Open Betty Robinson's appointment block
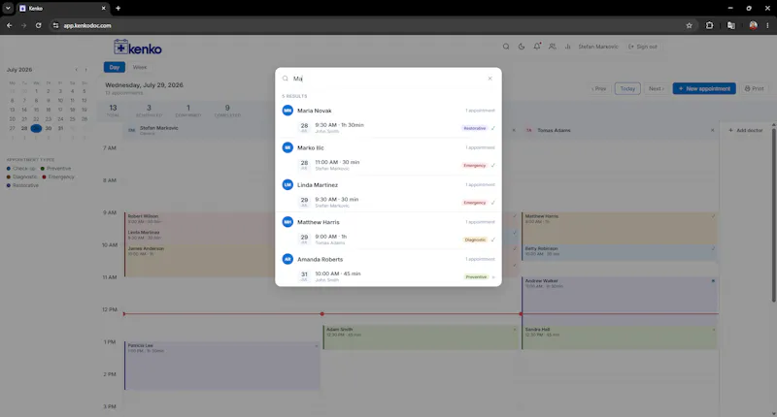Viewport: 777px width, 417px height. tap(620, 252)
